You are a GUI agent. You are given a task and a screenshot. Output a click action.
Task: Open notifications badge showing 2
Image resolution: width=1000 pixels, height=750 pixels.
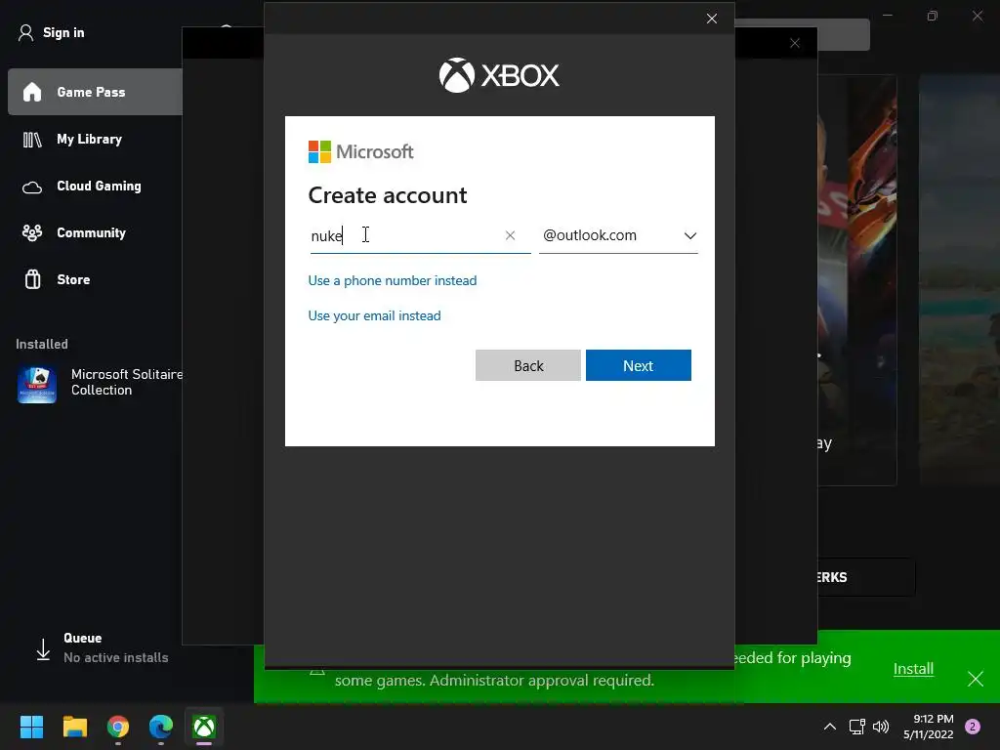(x=973, y=727)
